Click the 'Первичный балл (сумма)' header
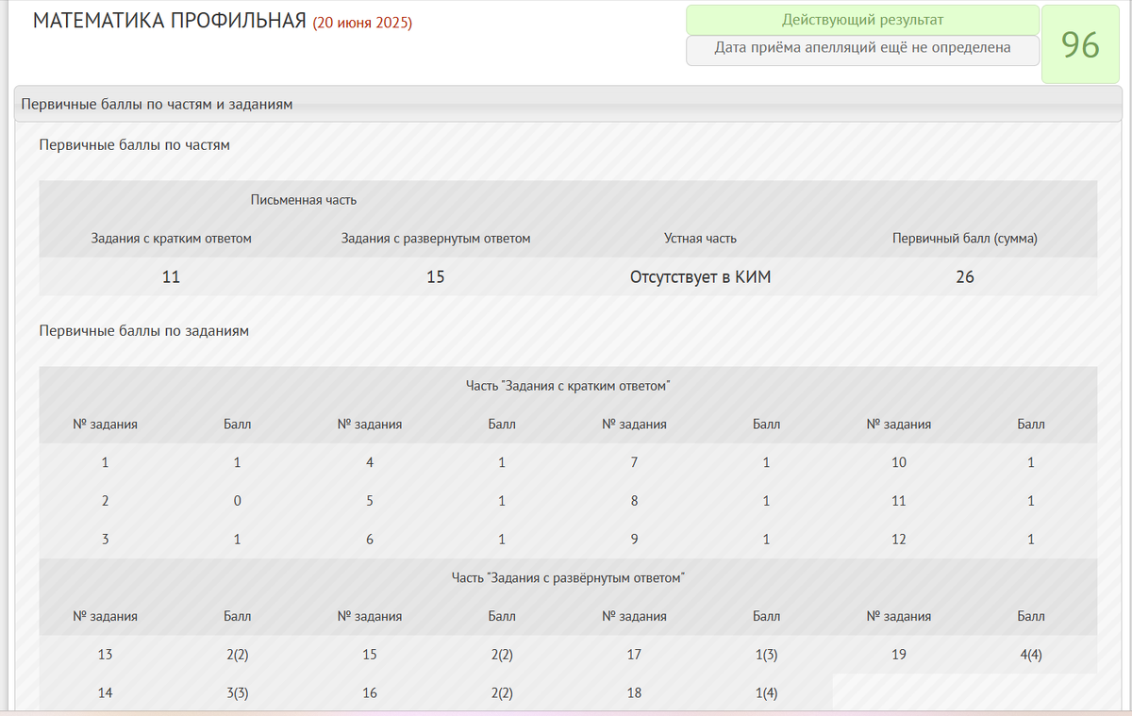1132x716 pixels. 965,239
